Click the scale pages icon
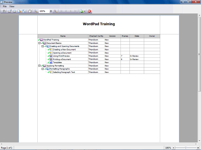Screen dimensions: 201x150 tap(24, 11)
